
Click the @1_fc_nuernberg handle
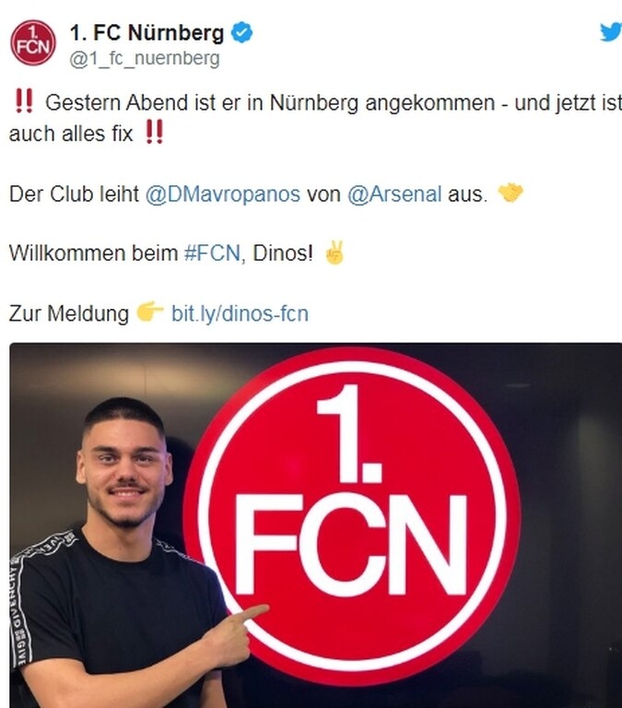point(145,59)
